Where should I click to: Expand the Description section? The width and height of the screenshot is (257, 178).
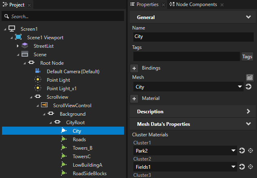pyautogui.click(x=248, y=111)
